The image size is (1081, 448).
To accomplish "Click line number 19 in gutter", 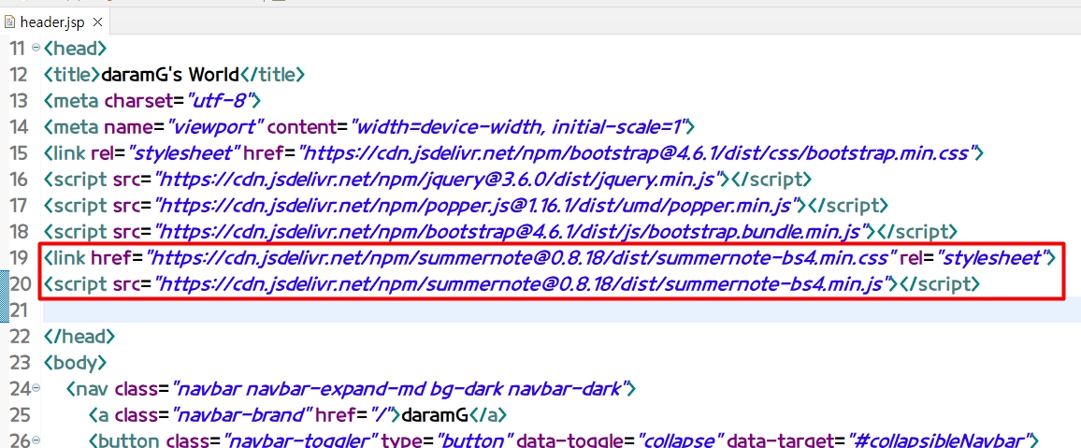I will click(19, 258).
